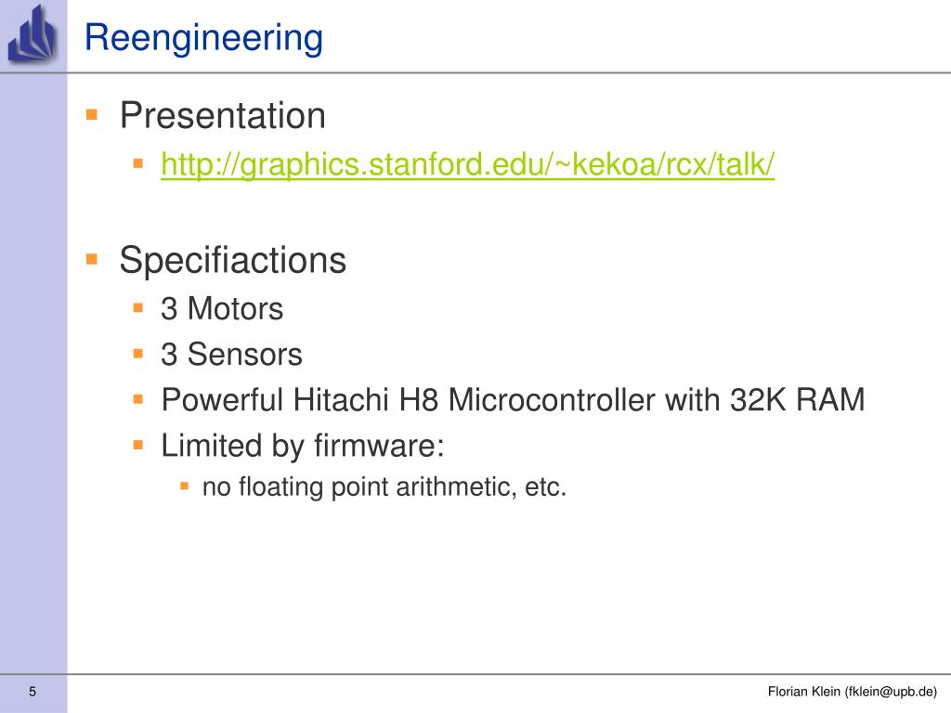This screenshot has width=951, height=713.
Task: Click the small bullet beside no floating point
Action: point(185,486)
